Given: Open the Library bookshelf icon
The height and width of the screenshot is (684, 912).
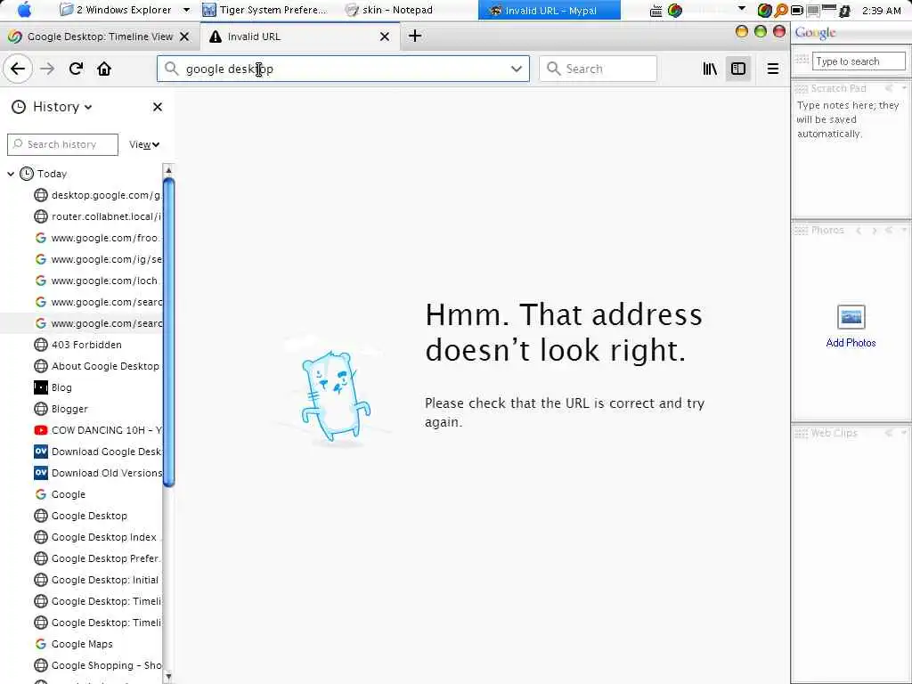Looking at the screenshot, I should pyautogui.click(x=710, y=69).
